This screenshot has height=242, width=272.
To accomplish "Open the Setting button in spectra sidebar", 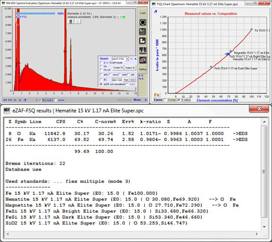I will (x=143, y=69).
